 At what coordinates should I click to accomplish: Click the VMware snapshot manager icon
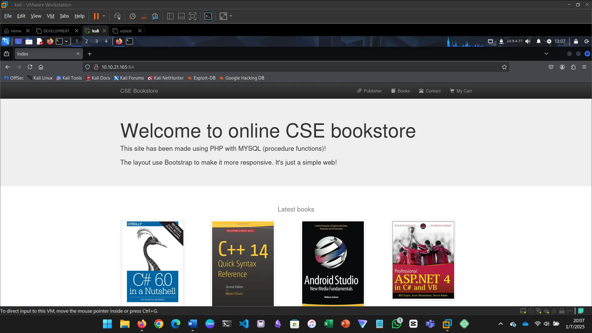pos(155,16)
